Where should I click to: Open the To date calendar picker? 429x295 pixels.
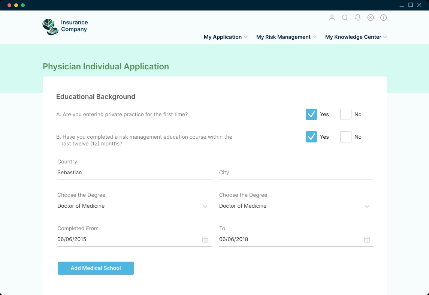point(367,240)
